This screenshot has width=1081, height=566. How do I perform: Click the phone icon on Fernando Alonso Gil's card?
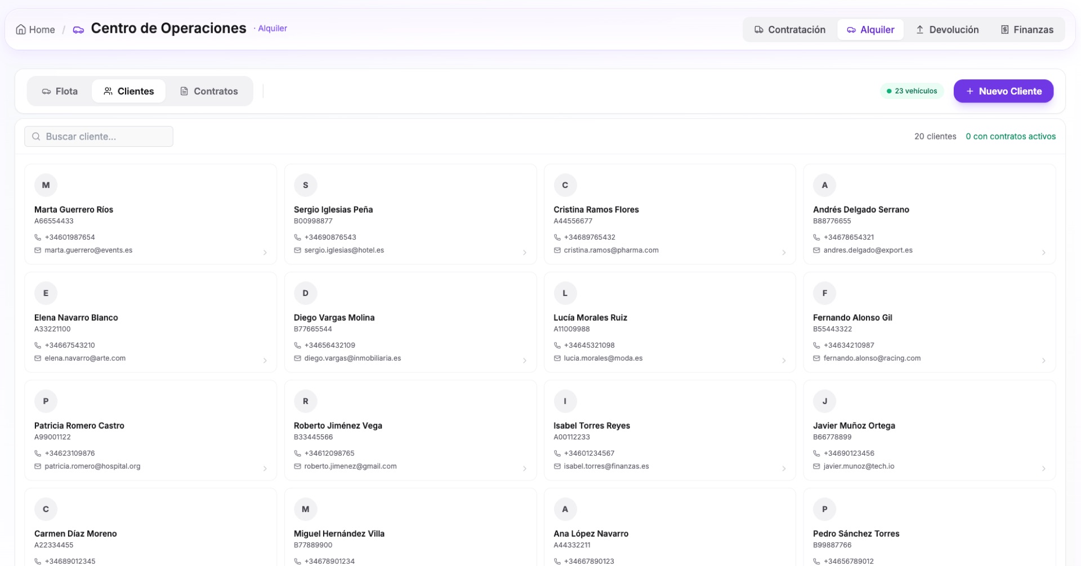point(816,345)
